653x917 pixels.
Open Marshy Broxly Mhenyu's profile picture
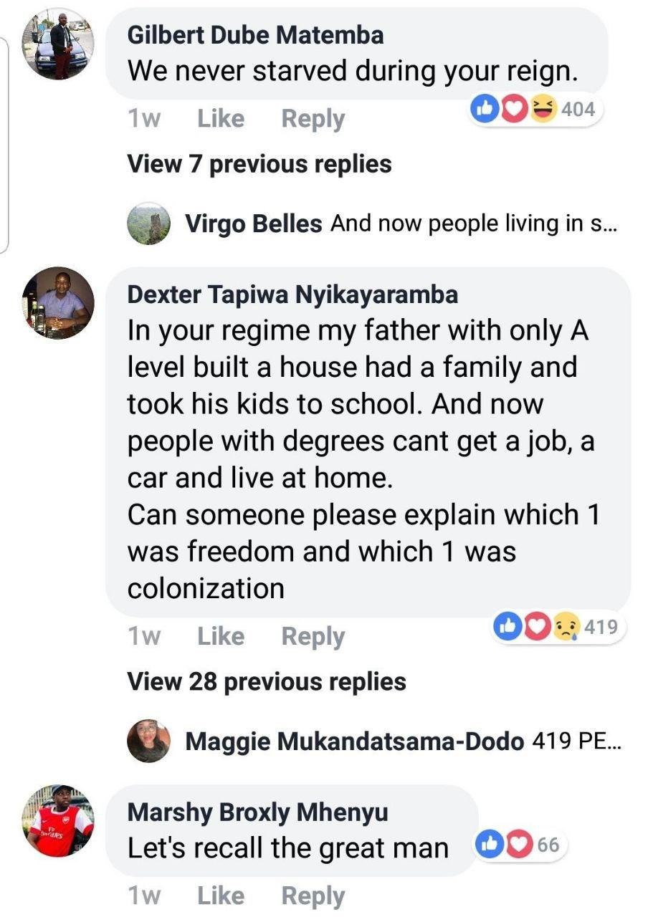point(58,821)
